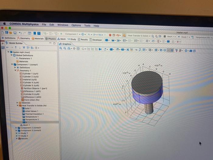
Task: Expand the Definitions node under Component 1
Action: (15, 67)
